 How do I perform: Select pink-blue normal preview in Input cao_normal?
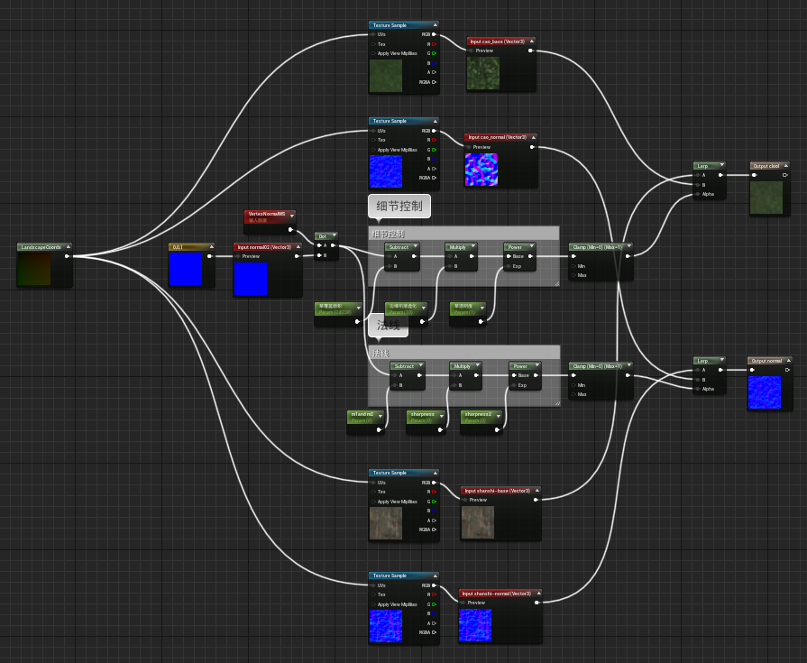[481, 170]
